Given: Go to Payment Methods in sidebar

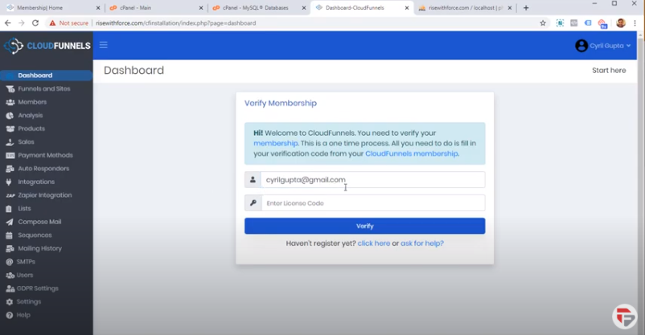Looking at the screenshot, I should (45, 155).
